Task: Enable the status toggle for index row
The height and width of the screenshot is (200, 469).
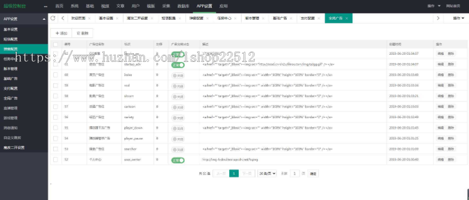Action: (178, 76)
